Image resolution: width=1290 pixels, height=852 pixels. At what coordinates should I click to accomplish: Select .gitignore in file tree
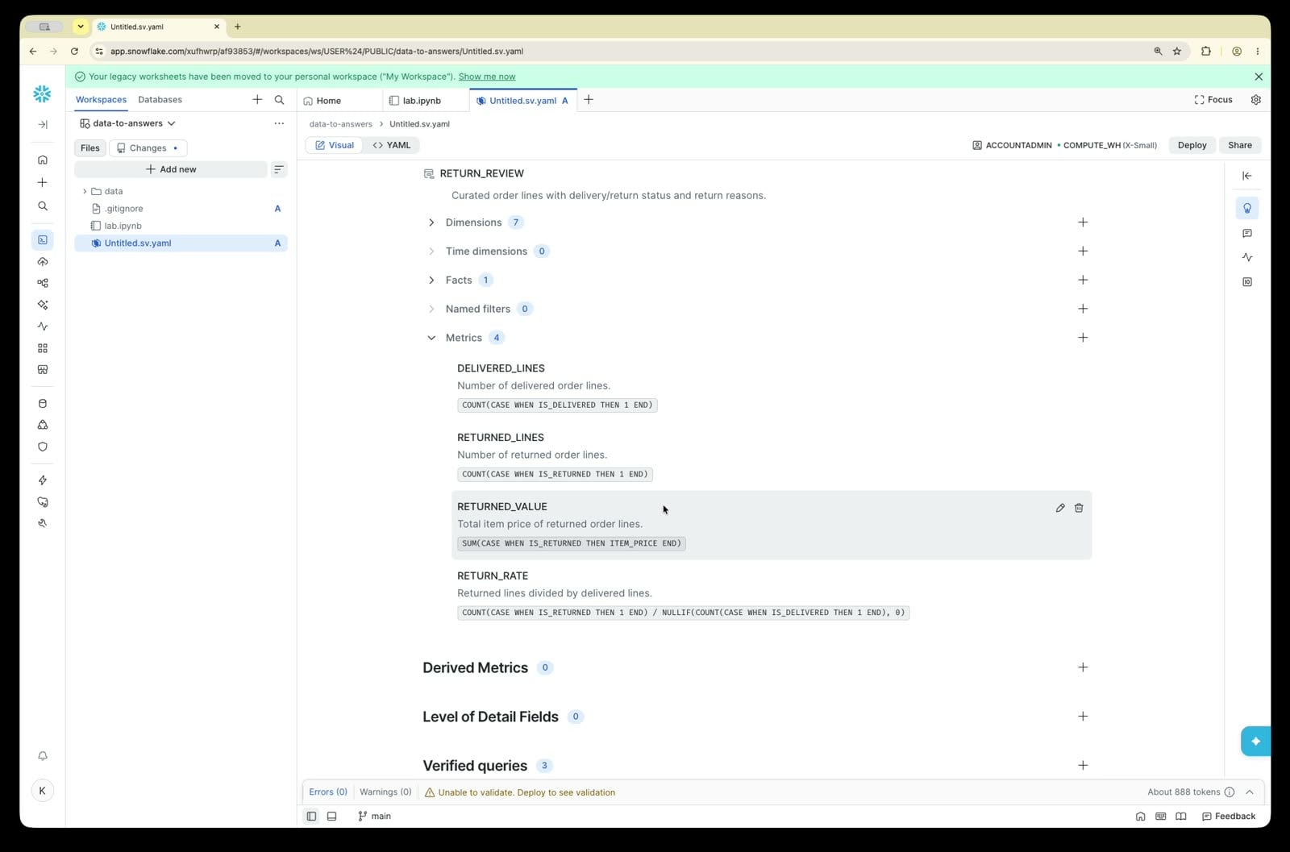pyautogui.click(x=181, y=209)
